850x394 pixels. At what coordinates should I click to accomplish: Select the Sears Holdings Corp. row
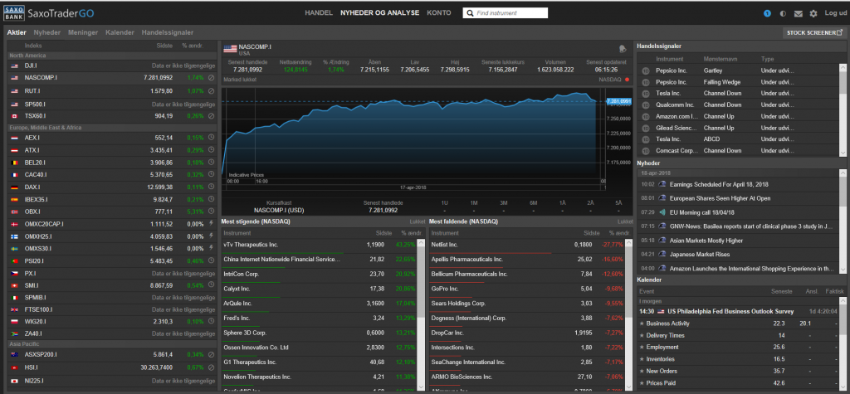click(526, 304)
